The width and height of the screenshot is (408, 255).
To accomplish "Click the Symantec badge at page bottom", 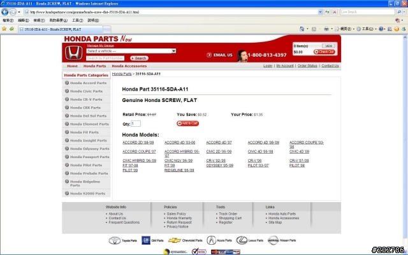I will [x=175, y=252].
